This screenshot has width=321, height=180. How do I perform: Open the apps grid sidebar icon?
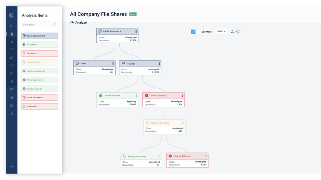click(12, 42)
